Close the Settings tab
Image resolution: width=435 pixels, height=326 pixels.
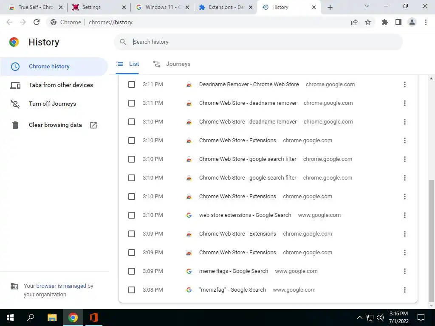[x=124, y=7]
